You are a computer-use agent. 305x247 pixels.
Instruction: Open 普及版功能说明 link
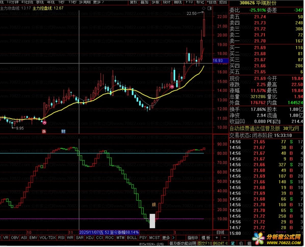183,243
